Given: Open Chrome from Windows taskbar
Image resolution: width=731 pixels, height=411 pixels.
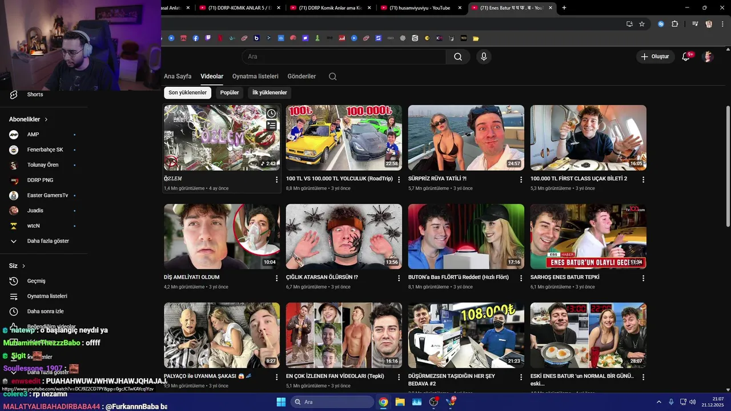Looking at the screenshot, I should 383,402.
